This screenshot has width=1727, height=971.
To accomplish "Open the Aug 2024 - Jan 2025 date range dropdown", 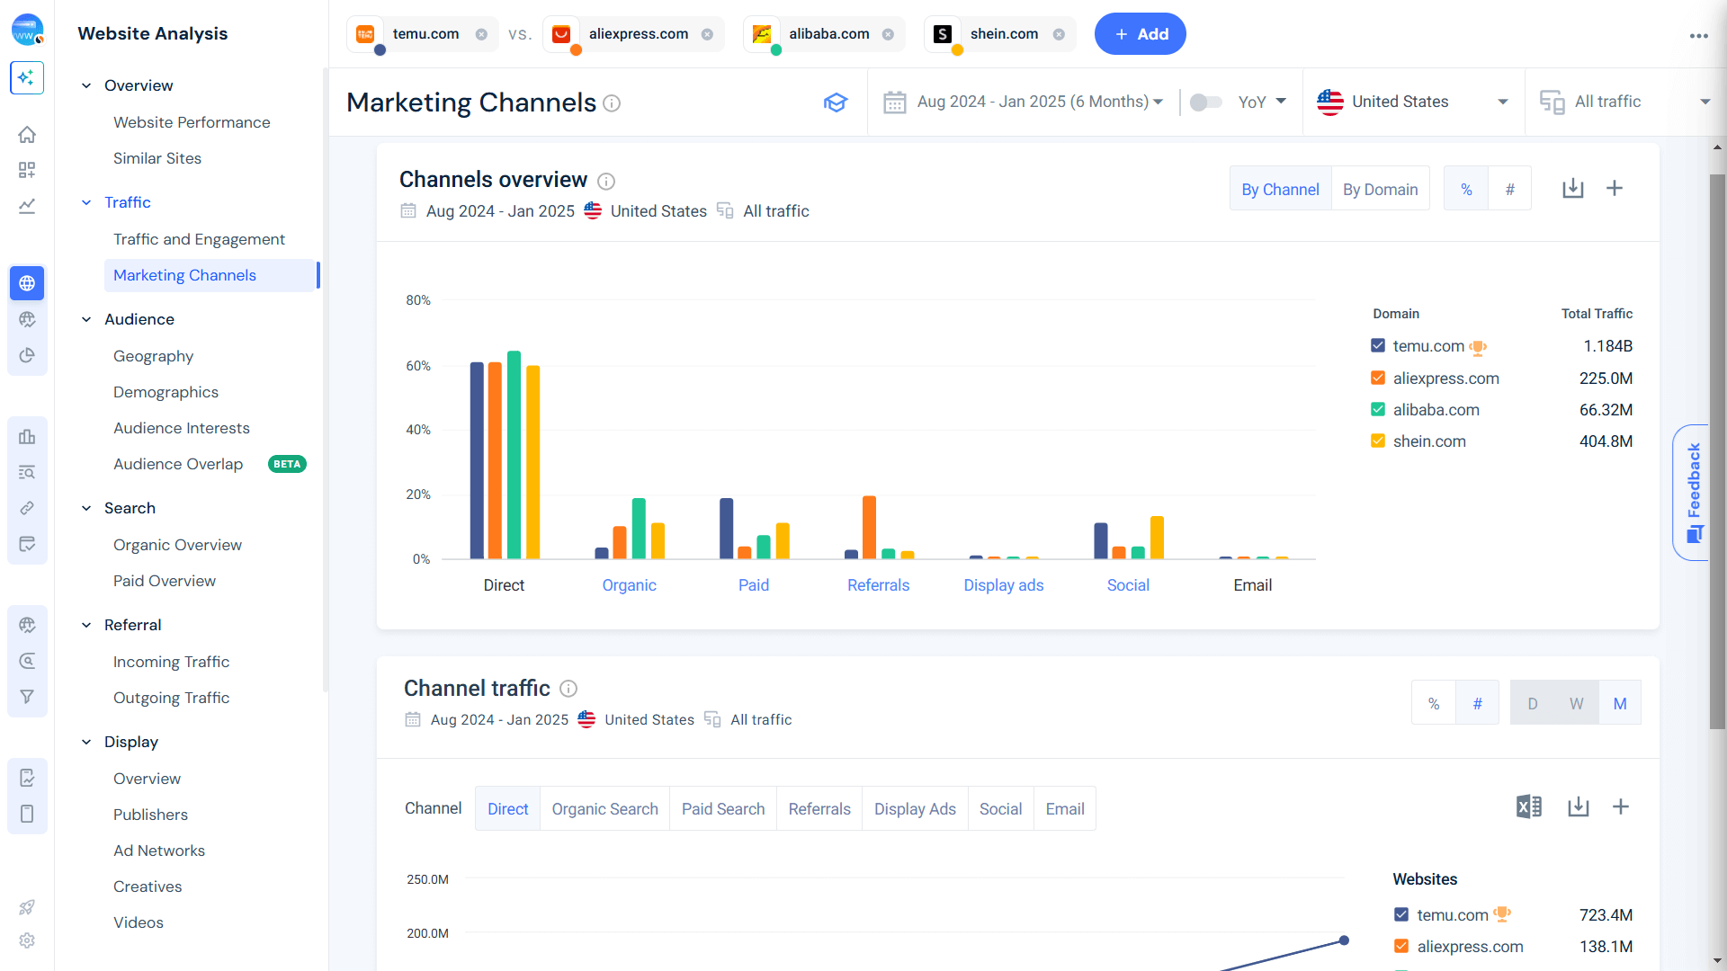I will coord(1034,102).
